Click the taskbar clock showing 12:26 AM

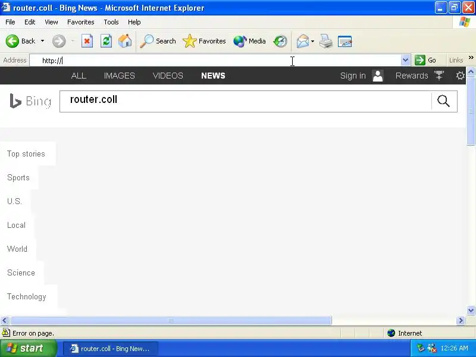[x=454, y=348]
